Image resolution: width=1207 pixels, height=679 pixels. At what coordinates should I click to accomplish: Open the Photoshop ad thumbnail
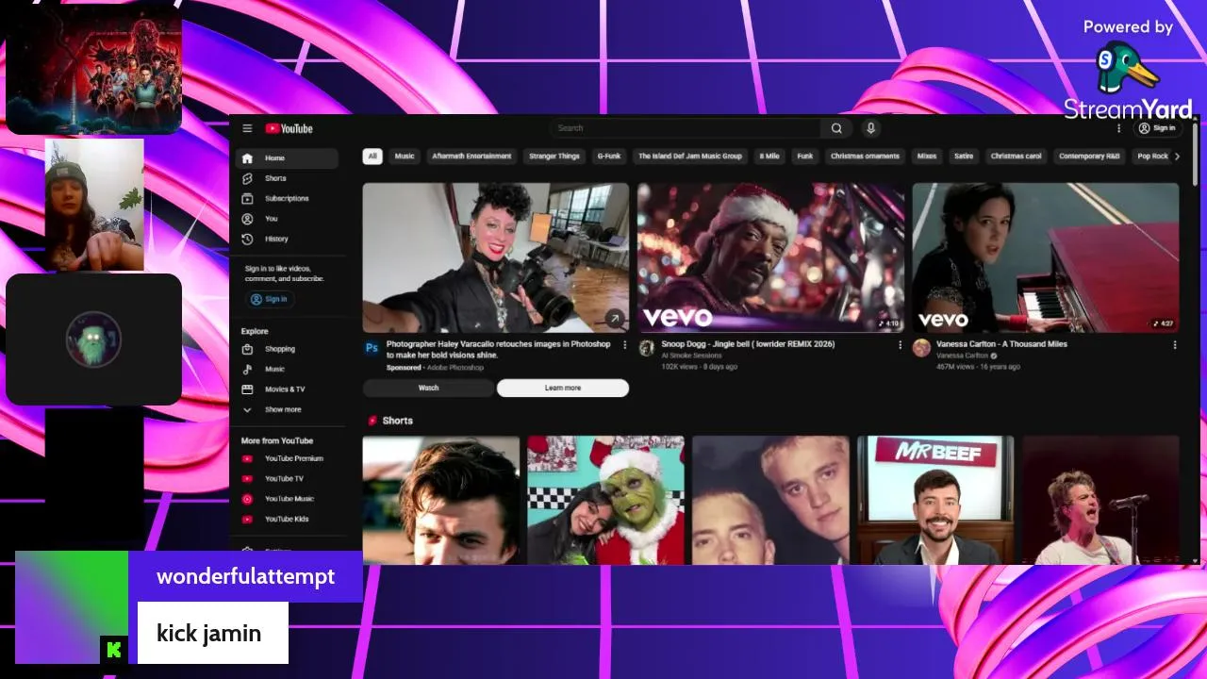[x=496, y=257]
